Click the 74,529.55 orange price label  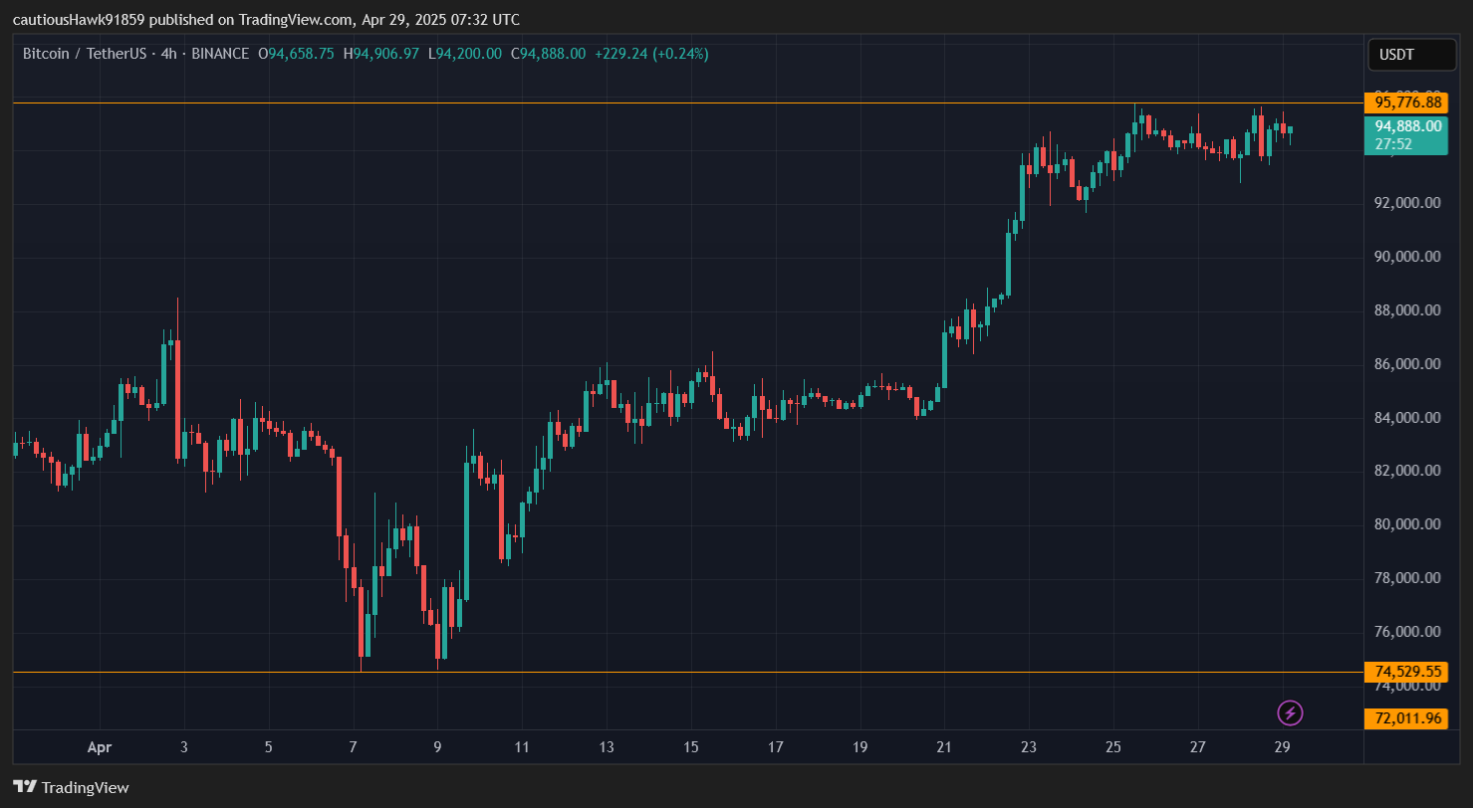click(x=1407, y=672)
